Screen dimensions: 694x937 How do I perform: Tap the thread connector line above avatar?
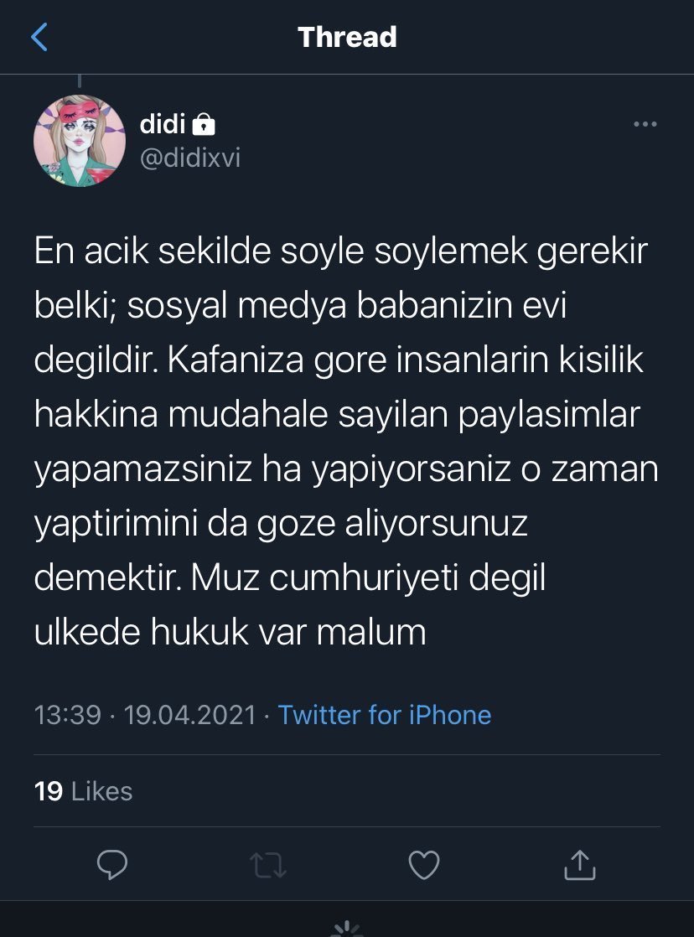click(80, 81)
